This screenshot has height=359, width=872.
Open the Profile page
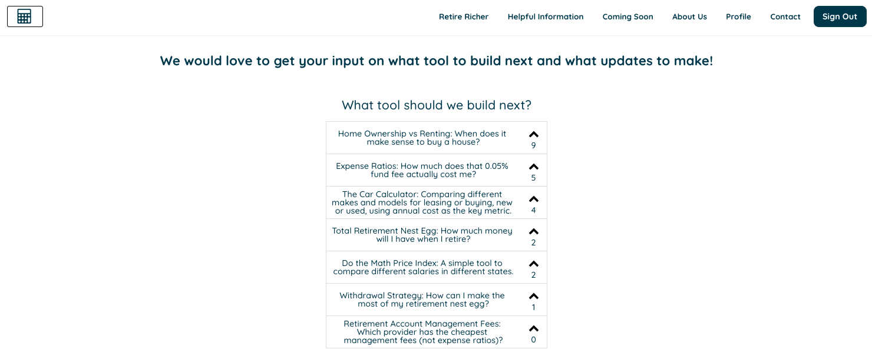(738, 16)
